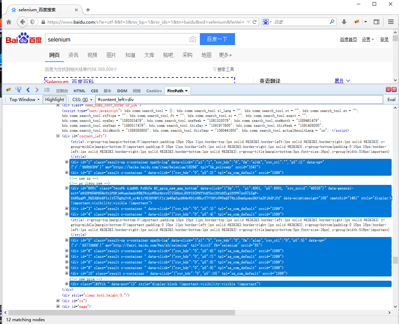Viewport: 399px width, 324px height.
Task: Switch to Firebug 控制台 tab
Action: [x=62, y=91]
